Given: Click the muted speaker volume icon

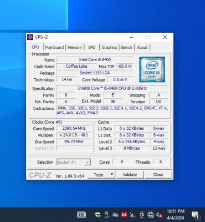Looking at the screenshot, I should (159, 215).
